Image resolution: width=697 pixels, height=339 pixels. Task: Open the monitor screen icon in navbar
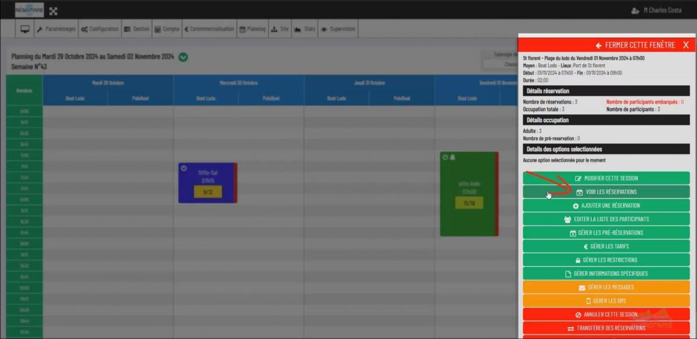click(x=25, y=29)
